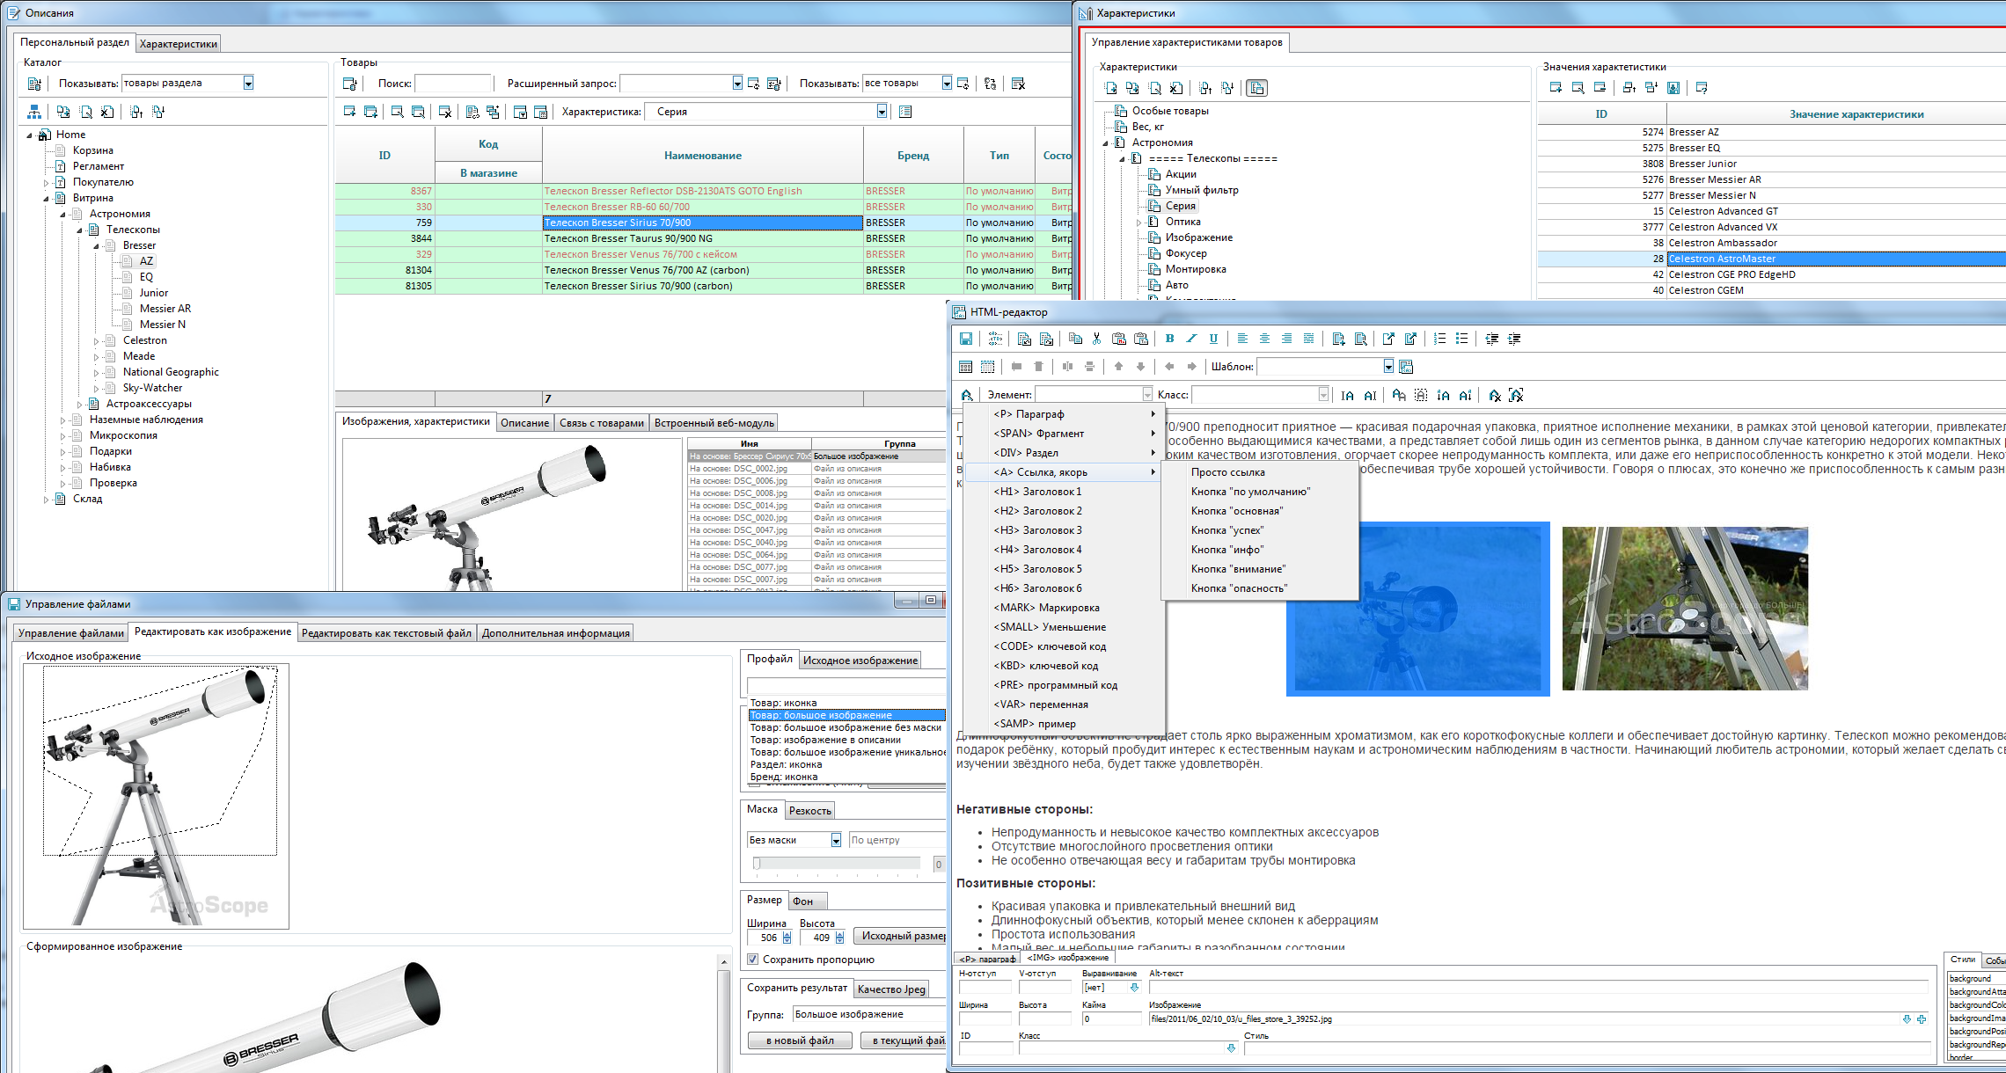
Task: Switch to the Описание tab
Action: 524,423
